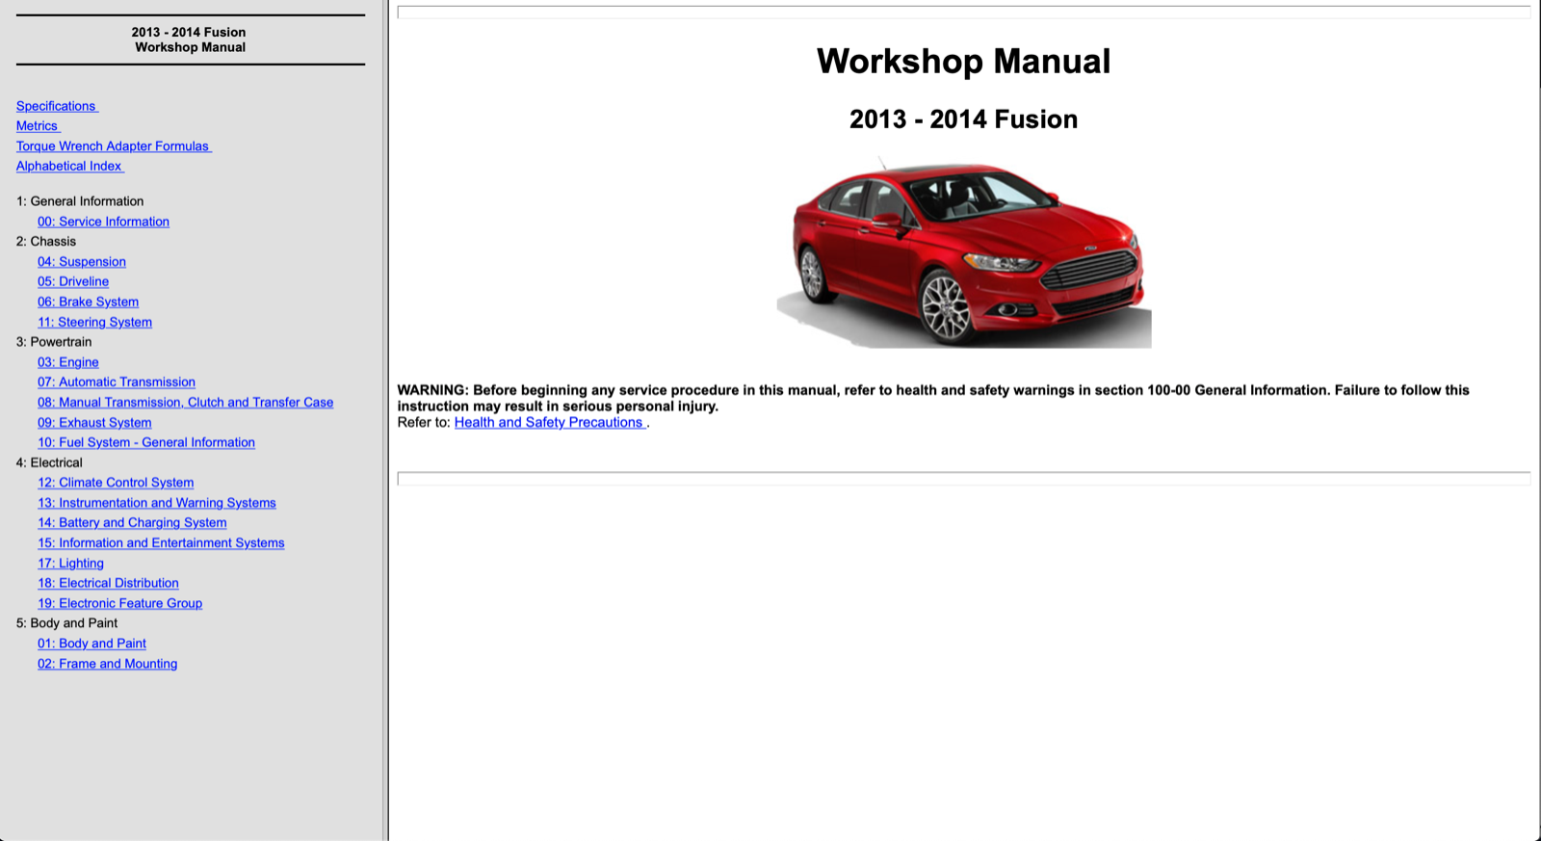Open the Specifications link
1541x841 pixels.
click(x=56, y=106)
